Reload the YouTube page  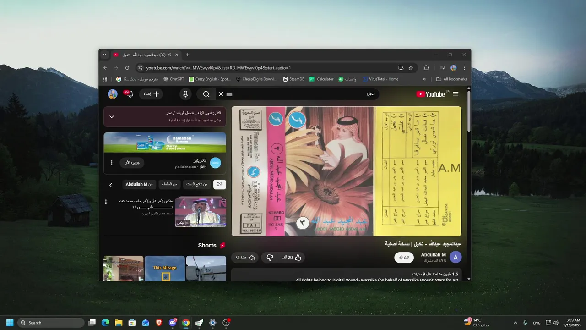[x=127, y=68]
